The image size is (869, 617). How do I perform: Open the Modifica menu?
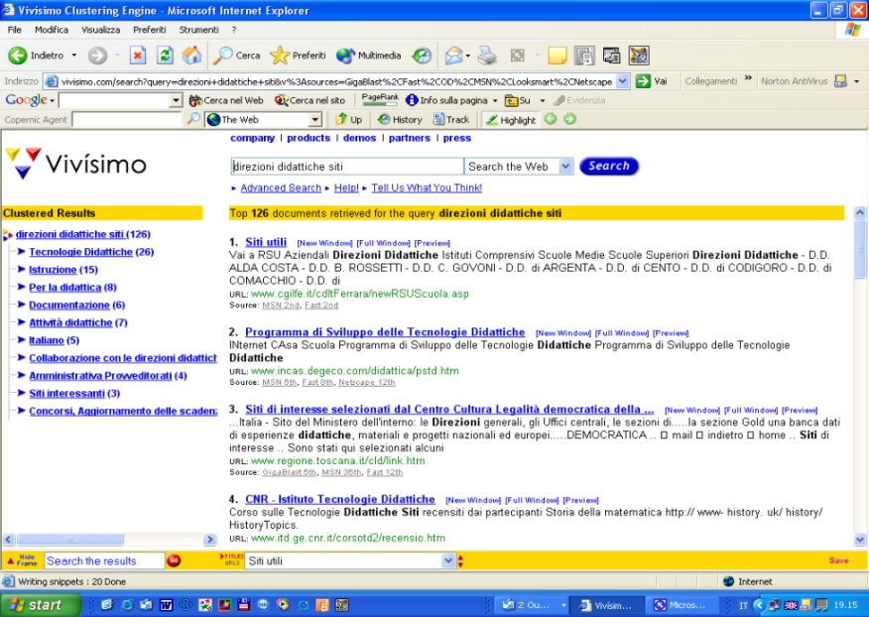click(52, 30)
